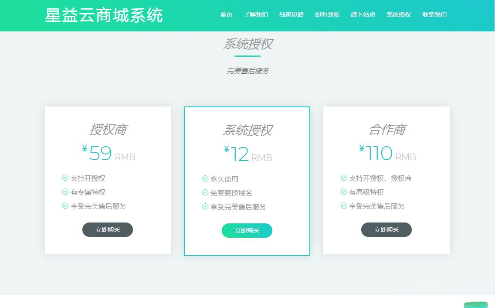Open the 首页 navigation item

click(226, 14)
